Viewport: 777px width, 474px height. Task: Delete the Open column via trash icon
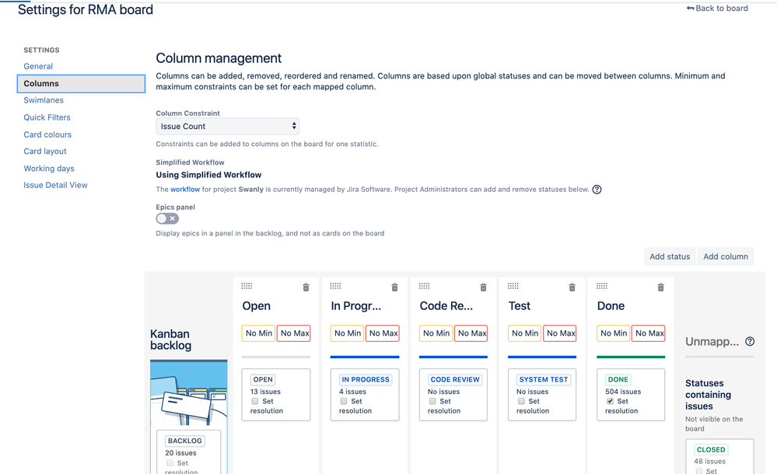(306, 288)
